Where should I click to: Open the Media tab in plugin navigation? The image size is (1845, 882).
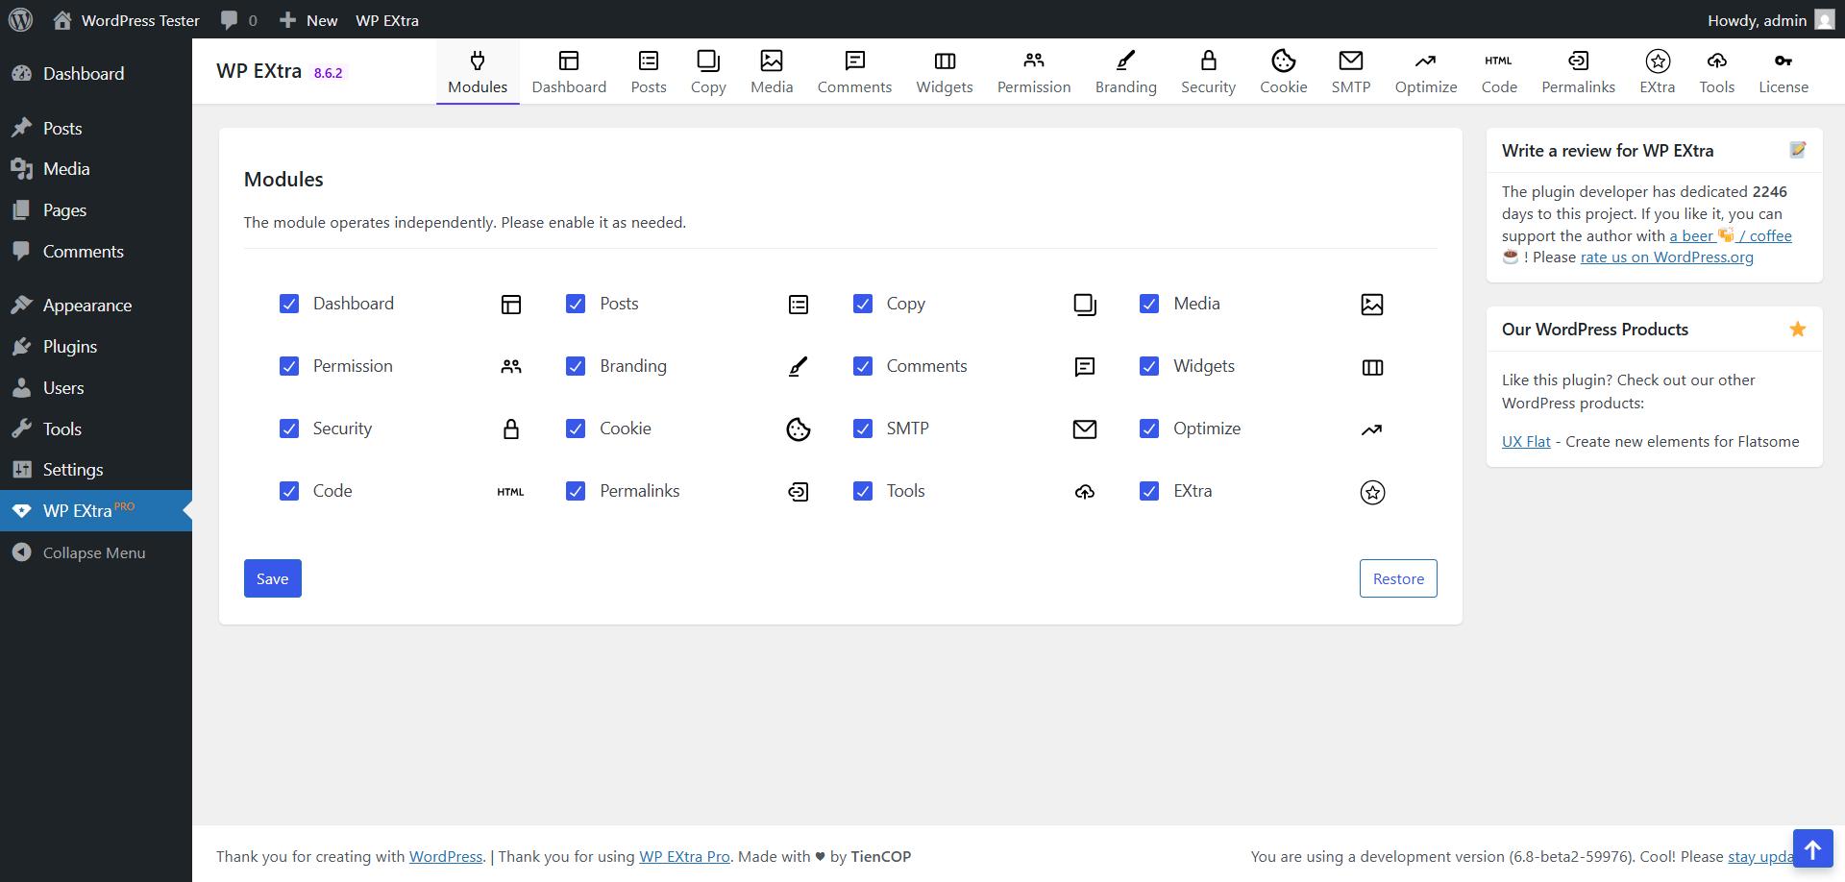(x=772, y=72)
